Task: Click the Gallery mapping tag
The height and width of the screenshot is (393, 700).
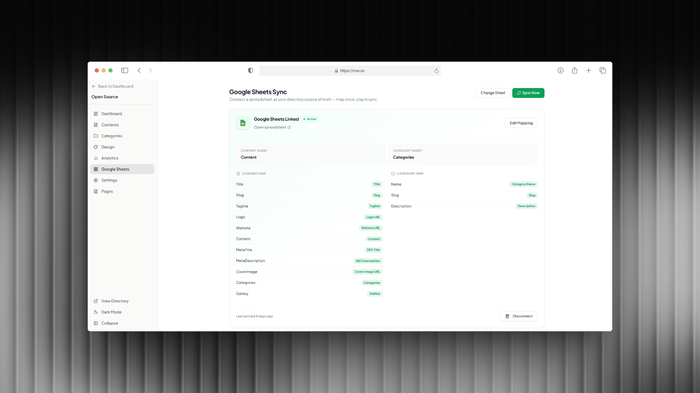Action: coord(374,294)
